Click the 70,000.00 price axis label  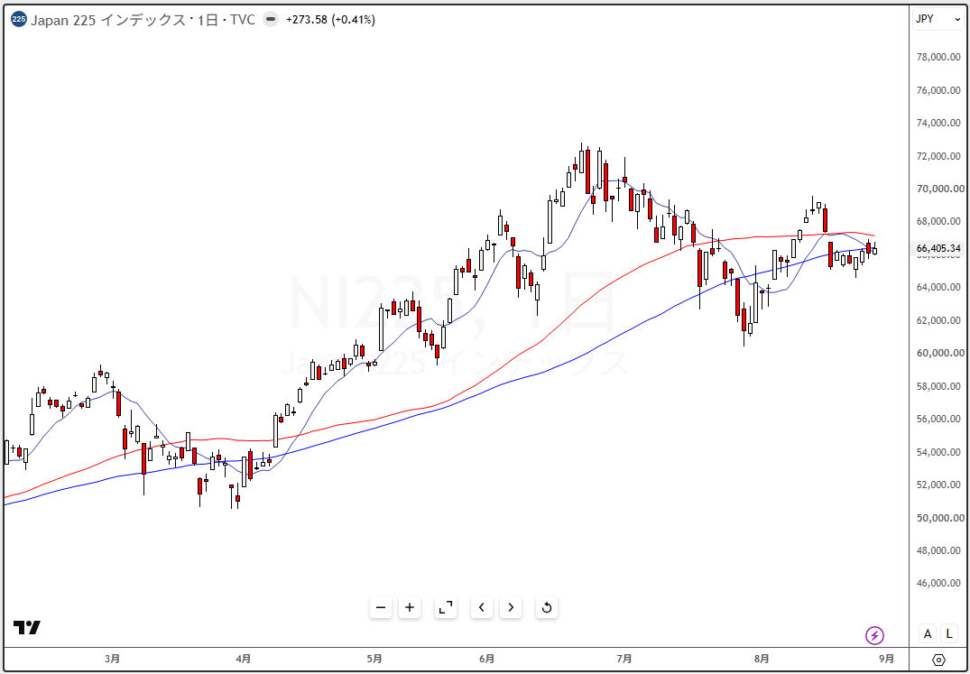click(939, 189)
